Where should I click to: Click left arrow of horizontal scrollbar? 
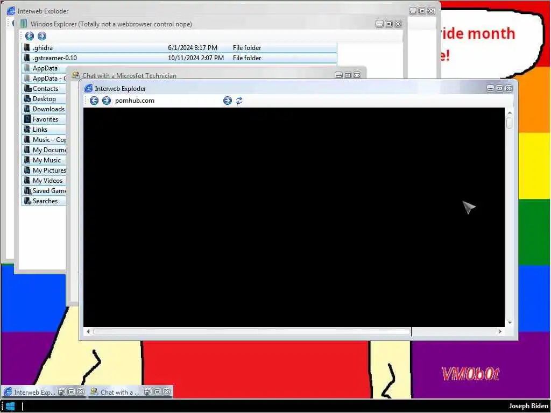[88, 331]
